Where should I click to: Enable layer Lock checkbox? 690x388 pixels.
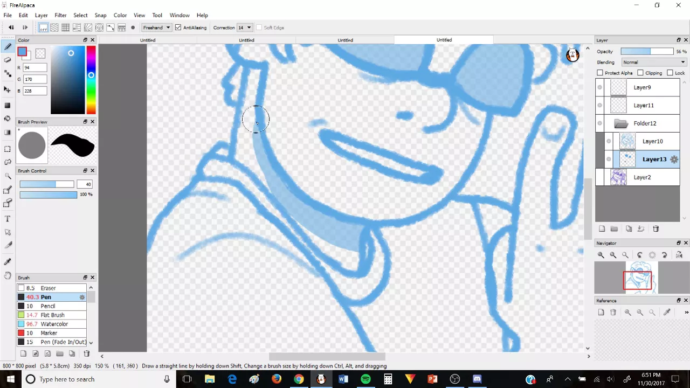(670, 73)
